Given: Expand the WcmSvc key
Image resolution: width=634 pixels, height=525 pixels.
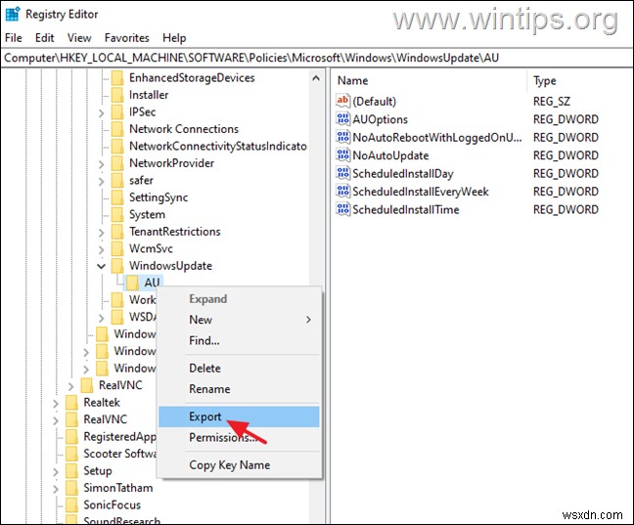Looking at the screenshot, I should tap(101, 249).
